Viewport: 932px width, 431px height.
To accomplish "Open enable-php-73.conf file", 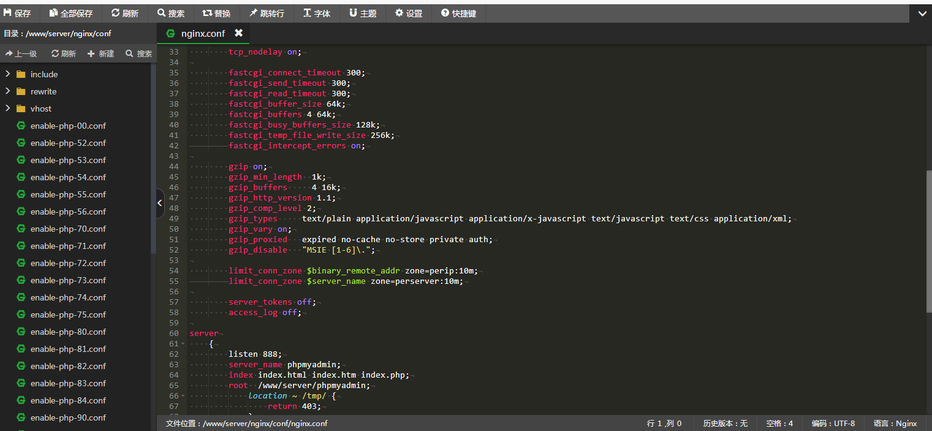I will (68, 280).
